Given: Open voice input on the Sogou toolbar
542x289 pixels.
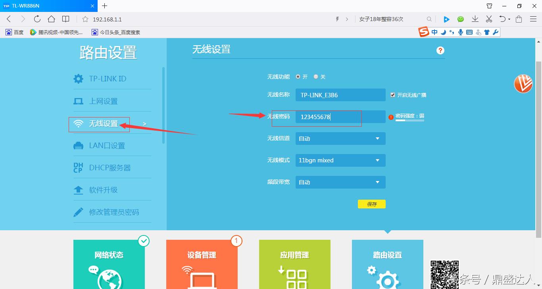Looking at the screenshot, I should [461, 32].
